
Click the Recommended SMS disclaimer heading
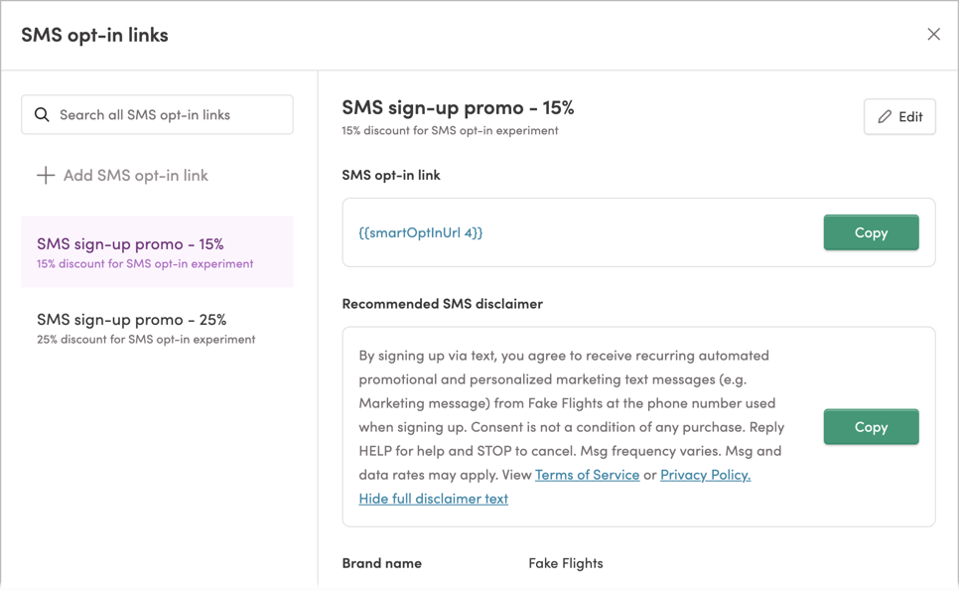tap(442, 304)
